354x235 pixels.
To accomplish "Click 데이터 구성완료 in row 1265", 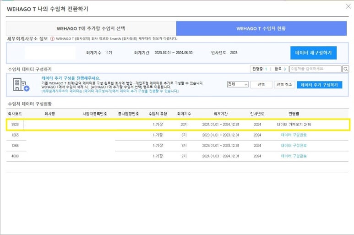I will (x=294, y=135).
